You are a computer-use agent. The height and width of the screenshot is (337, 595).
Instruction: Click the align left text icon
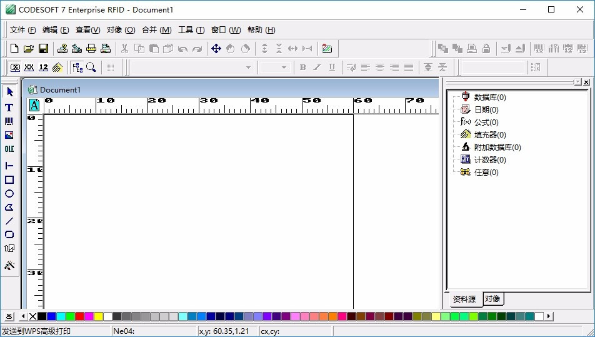[x=366, y=68]
